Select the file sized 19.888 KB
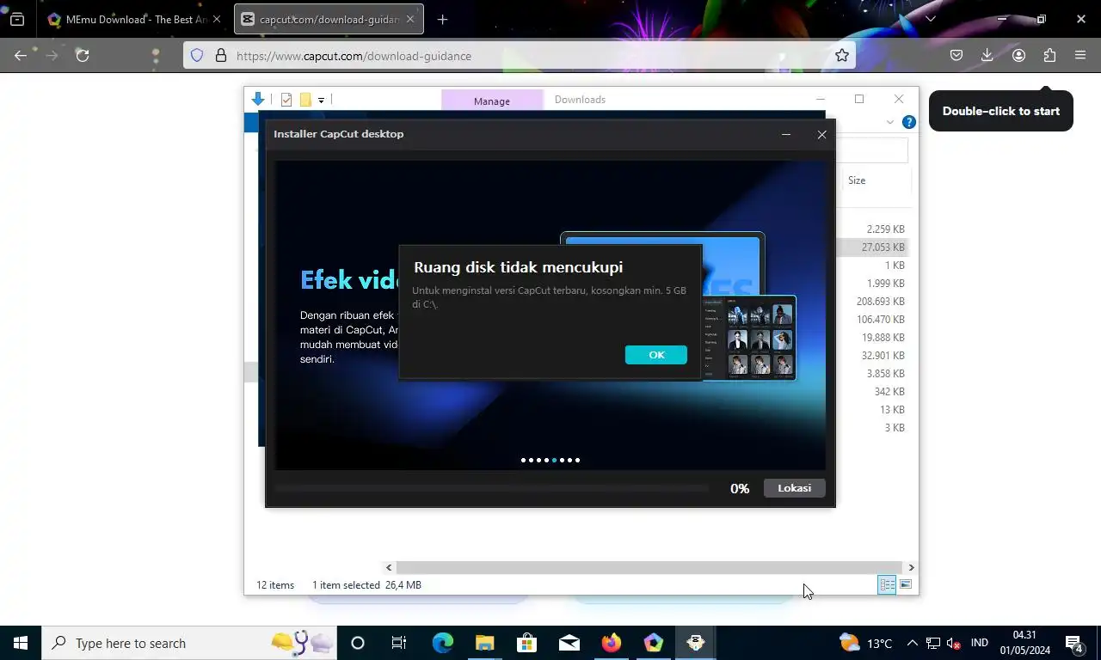This screenshot has width=1101, height=660. click(883, 338)
